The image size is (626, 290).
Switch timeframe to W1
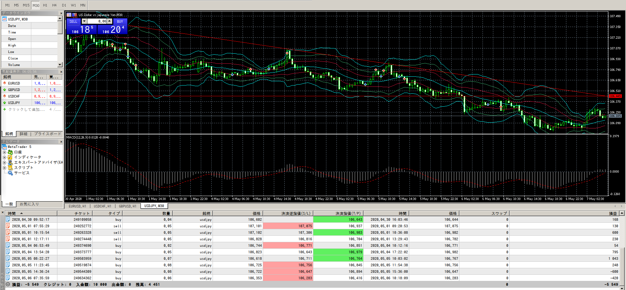[x=73, y=5]
